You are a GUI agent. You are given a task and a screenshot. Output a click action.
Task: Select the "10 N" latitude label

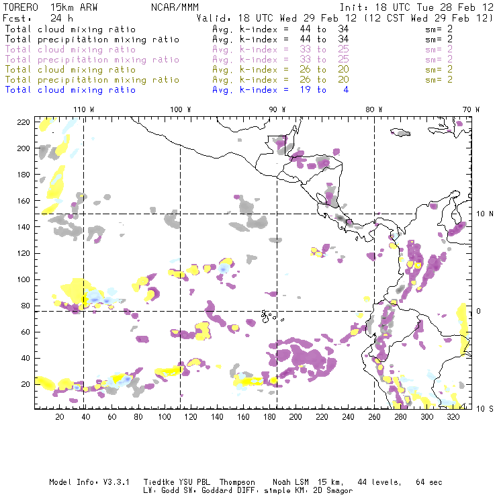(485, 214)
